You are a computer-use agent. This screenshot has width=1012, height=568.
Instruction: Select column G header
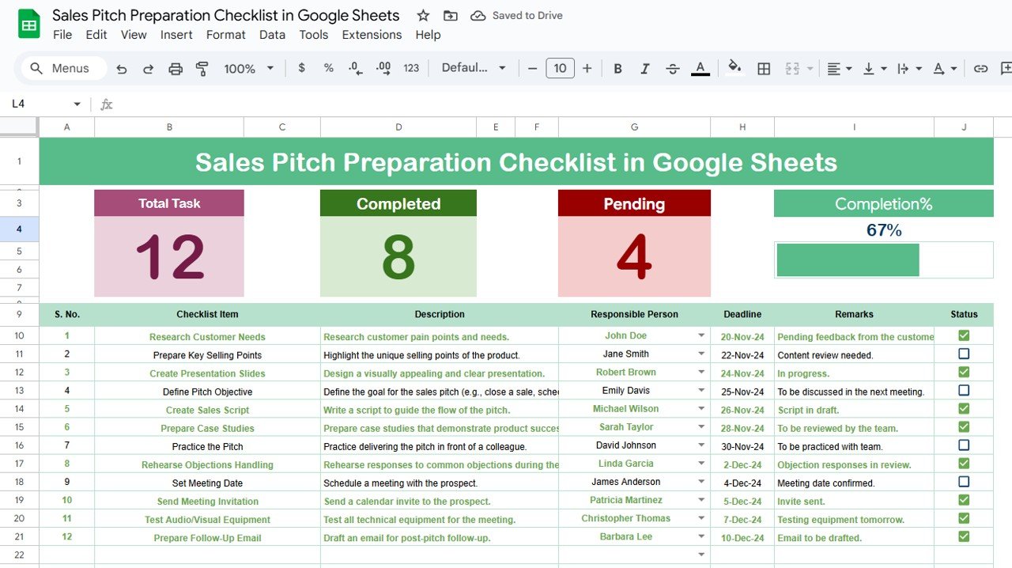pyautogui.click(x=634, y=127)
